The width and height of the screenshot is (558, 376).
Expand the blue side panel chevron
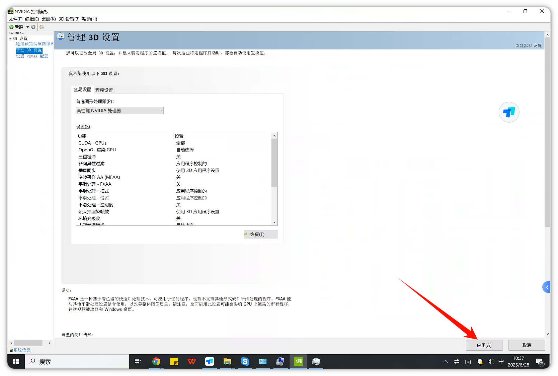547,287
